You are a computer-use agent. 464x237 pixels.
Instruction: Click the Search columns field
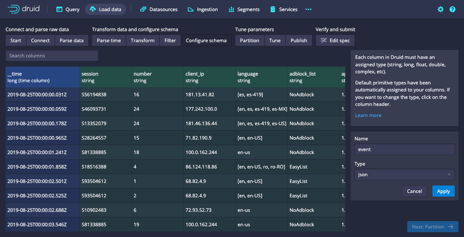tap(52, 56)
